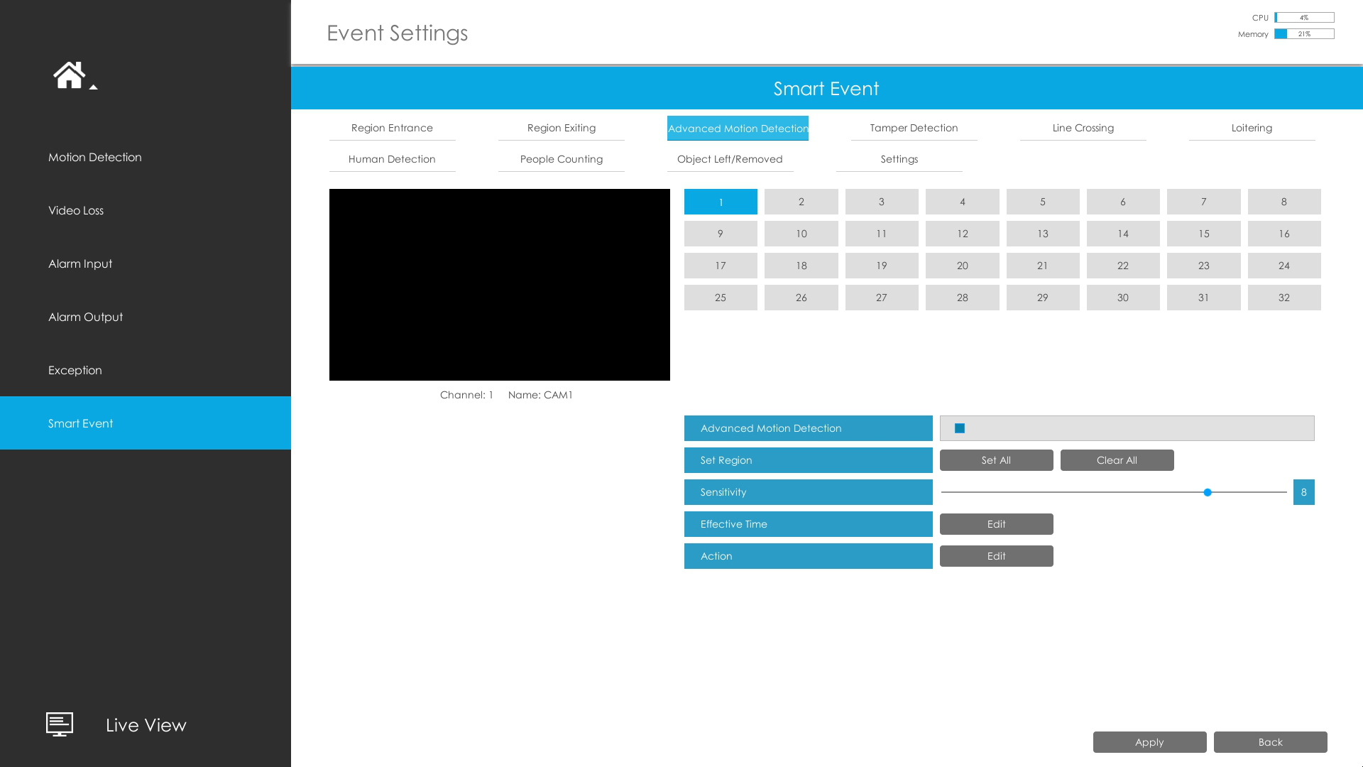The height and width of the screenshot is (767, 1363).
Task: Click Set All to cover full region
Action: [996, 459]
